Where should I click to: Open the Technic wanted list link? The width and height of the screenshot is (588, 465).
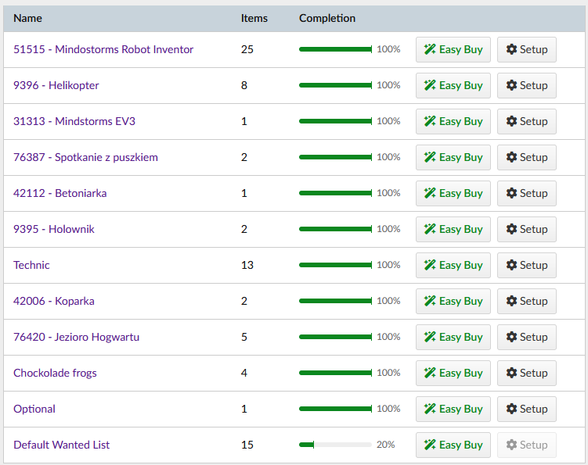(31, 265)
